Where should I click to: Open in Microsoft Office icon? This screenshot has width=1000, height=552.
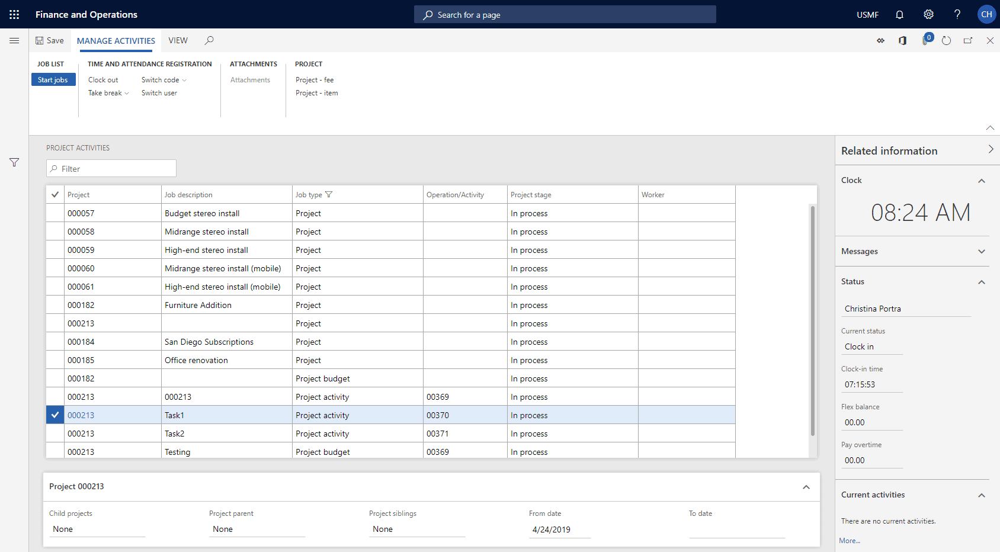(903, 40)
